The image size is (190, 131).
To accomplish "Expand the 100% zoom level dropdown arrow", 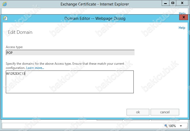I will [181, 126].
